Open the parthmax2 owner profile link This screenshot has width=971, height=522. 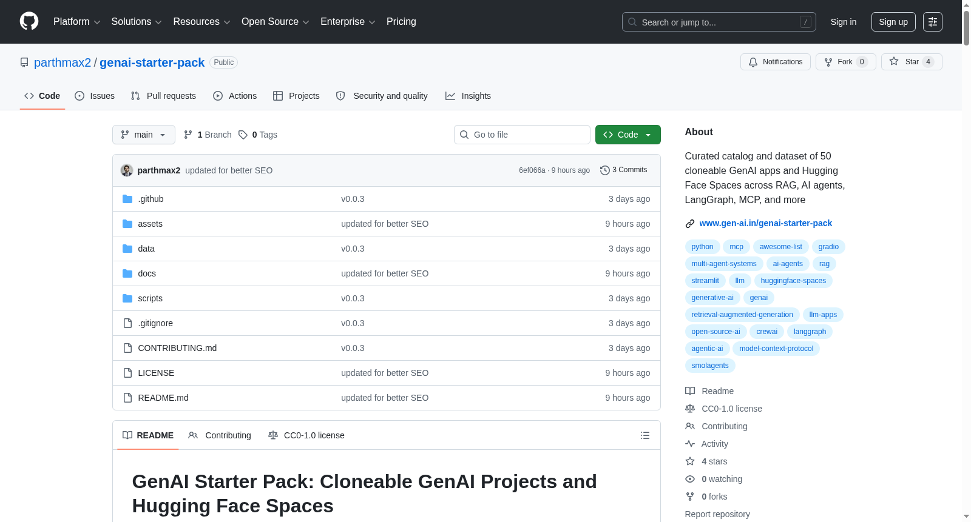click(x=63, y=62)
